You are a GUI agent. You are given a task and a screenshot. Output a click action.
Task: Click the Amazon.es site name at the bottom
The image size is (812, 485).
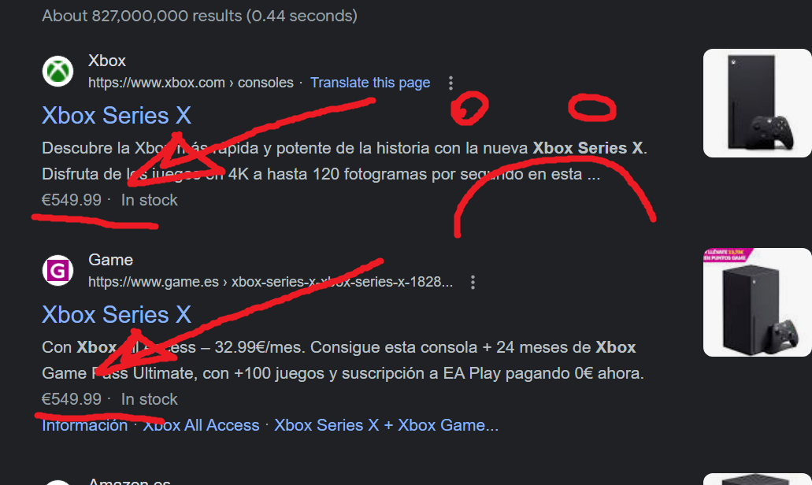point(129,481)
